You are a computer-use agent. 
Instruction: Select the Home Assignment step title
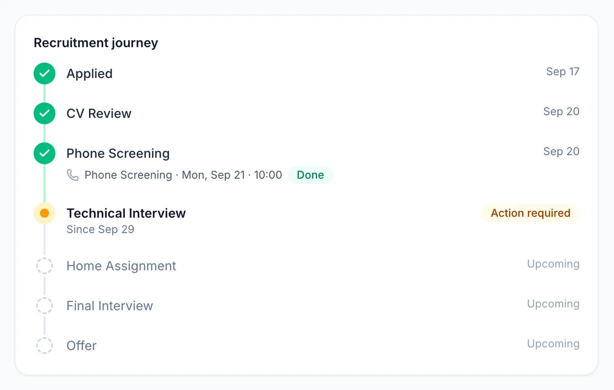[121, 266]
